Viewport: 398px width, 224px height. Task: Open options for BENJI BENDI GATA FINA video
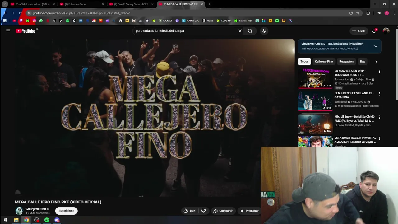[379, 94]
